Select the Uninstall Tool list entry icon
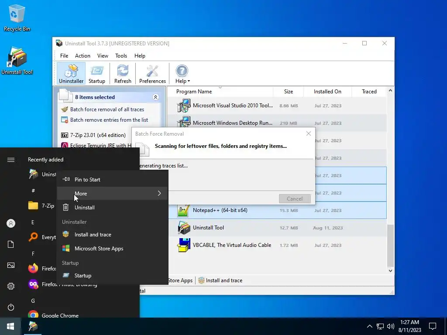This screenshot has height=335, width=447. pos(184,228)
